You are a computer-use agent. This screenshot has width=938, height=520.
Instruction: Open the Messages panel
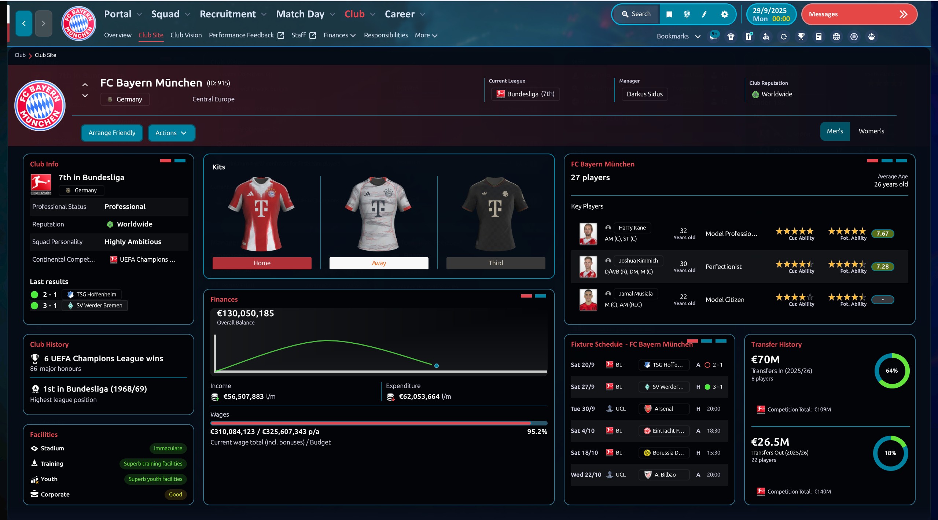(859, 14)
